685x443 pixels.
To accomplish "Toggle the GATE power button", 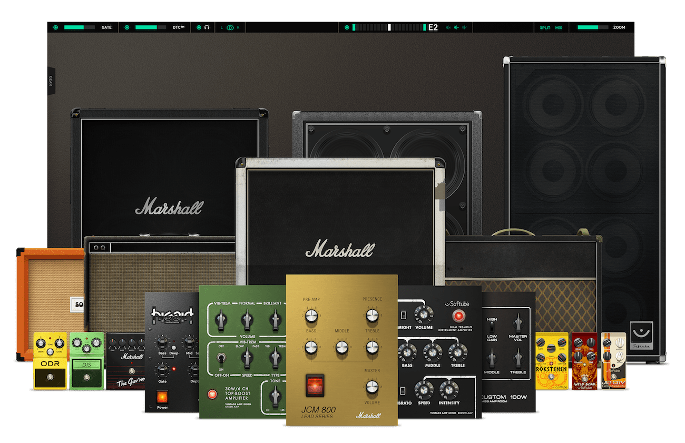I will pos(55,27).
